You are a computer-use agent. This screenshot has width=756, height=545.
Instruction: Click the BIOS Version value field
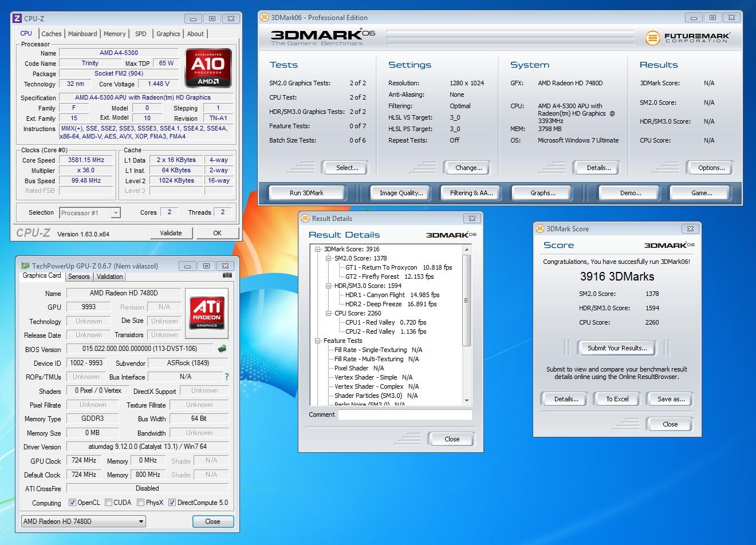click(140, 349)
